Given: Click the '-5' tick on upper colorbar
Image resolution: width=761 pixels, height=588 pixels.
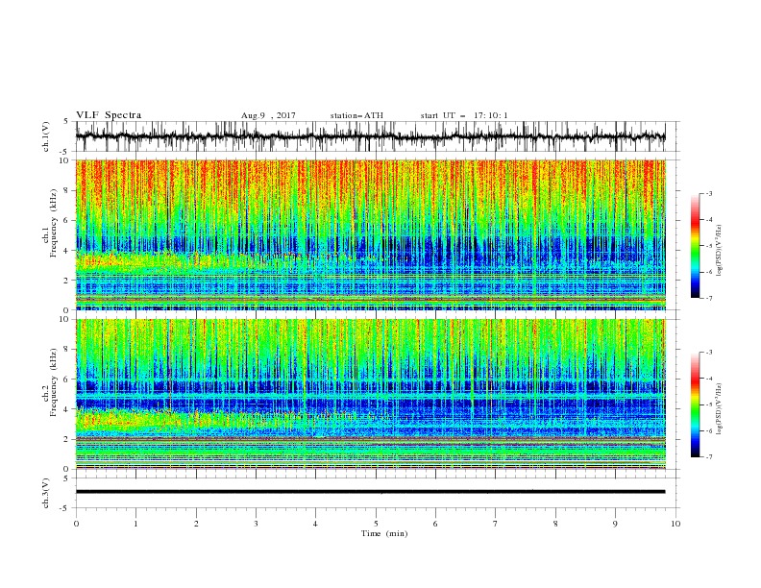Looking at the screenshot, I should click(709, 246).
